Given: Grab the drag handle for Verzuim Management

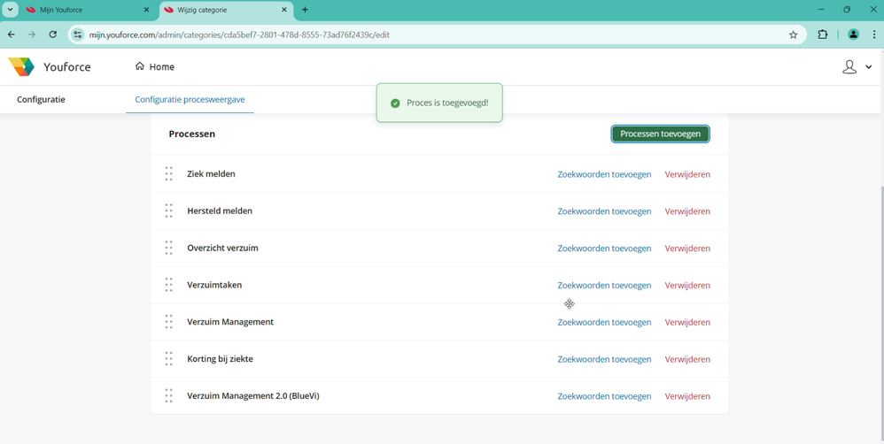Looking at the screenshot, I should (x=168, y=322).
